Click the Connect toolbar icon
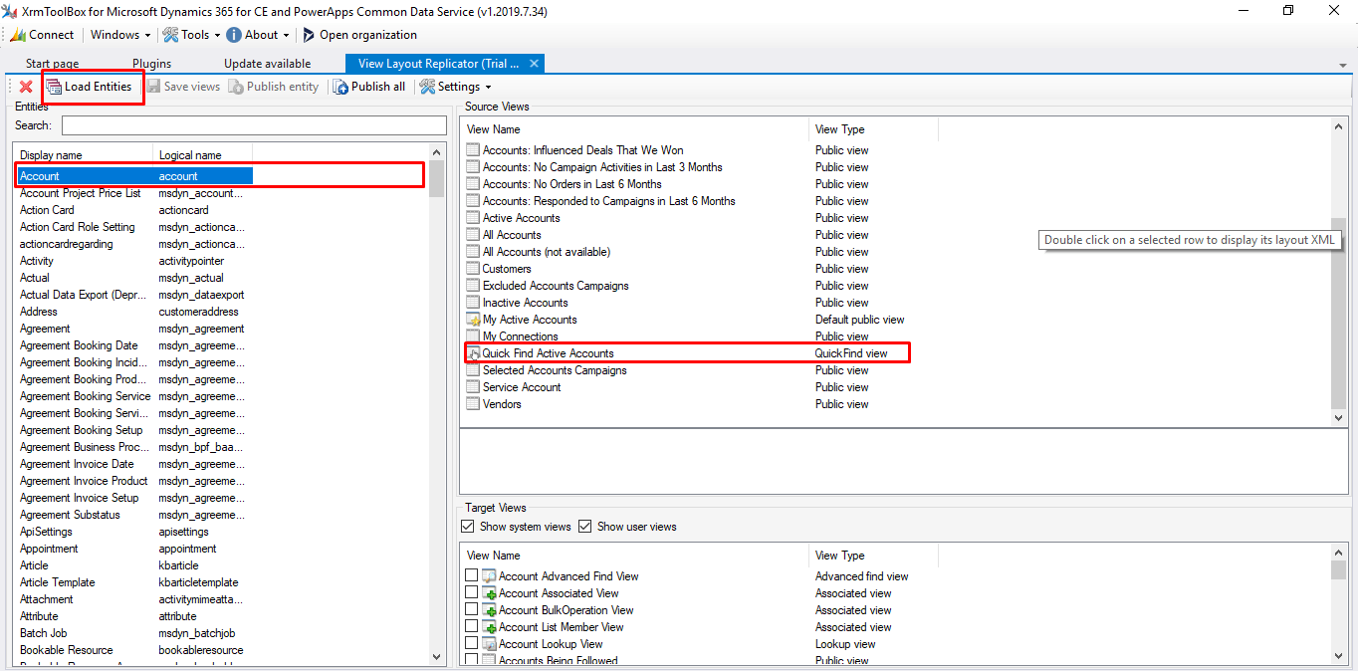The height and width of the screenshot is (671, 1358). coord(18,35)
